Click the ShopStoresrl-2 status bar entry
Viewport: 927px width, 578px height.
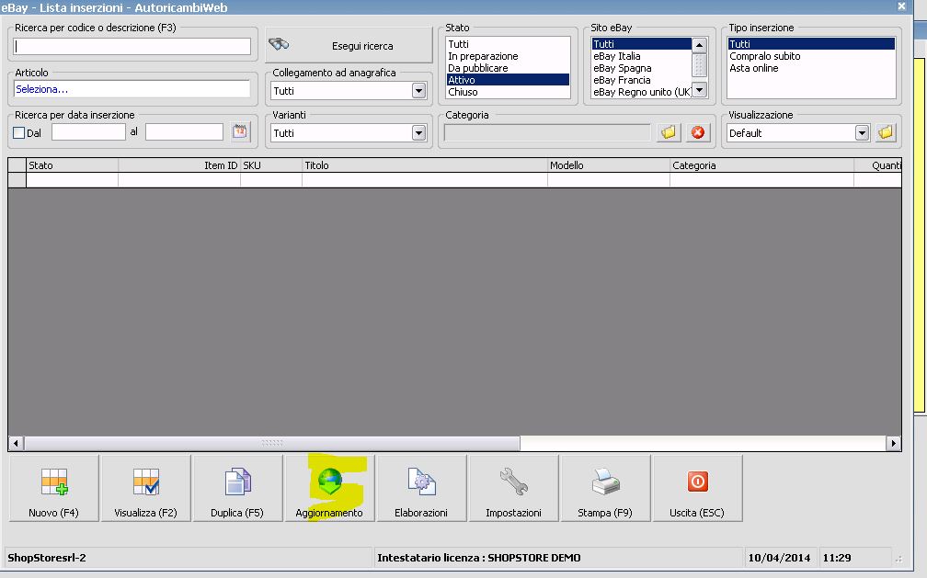47,557
